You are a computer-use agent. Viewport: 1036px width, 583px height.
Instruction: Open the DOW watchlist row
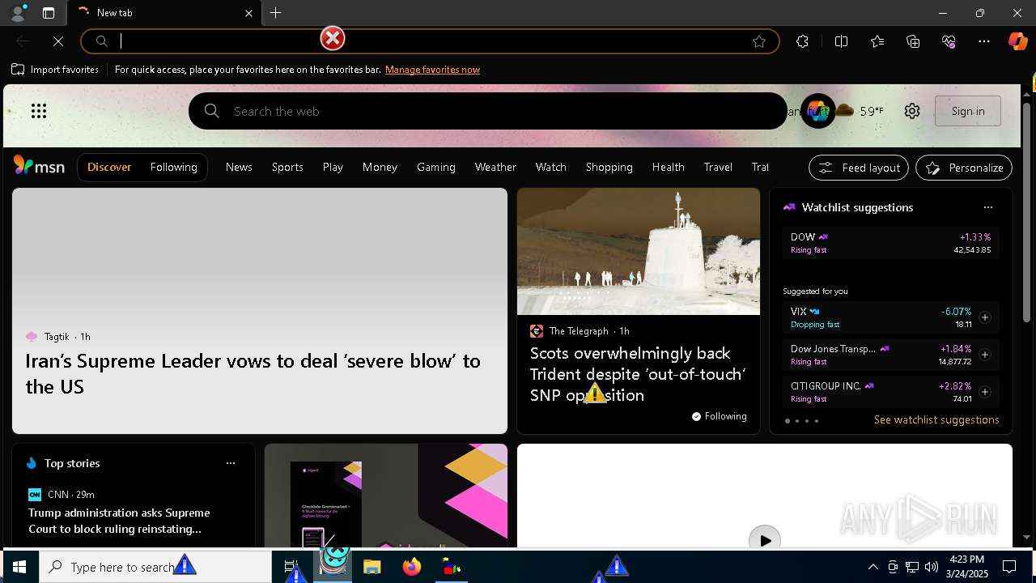tap(890, 243)
